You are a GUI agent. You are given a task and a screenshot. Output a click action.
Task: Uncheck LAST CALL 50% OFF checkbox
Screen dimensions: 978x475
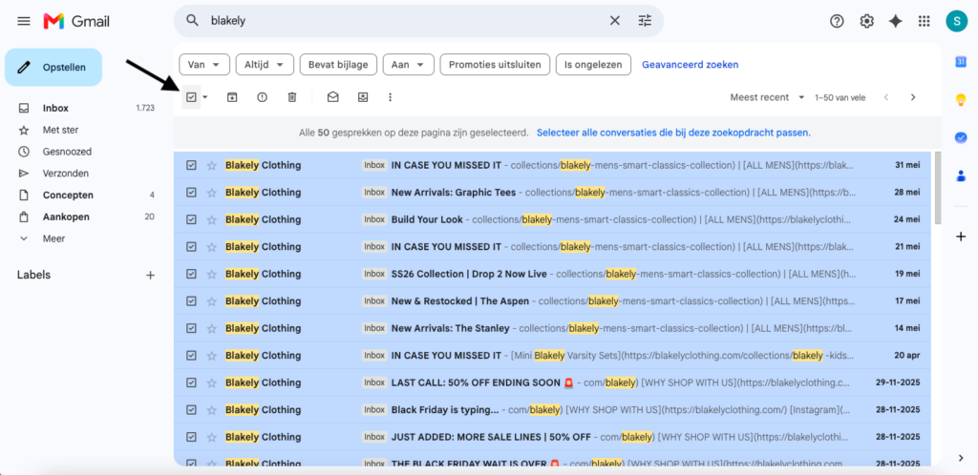coord(191,382)
